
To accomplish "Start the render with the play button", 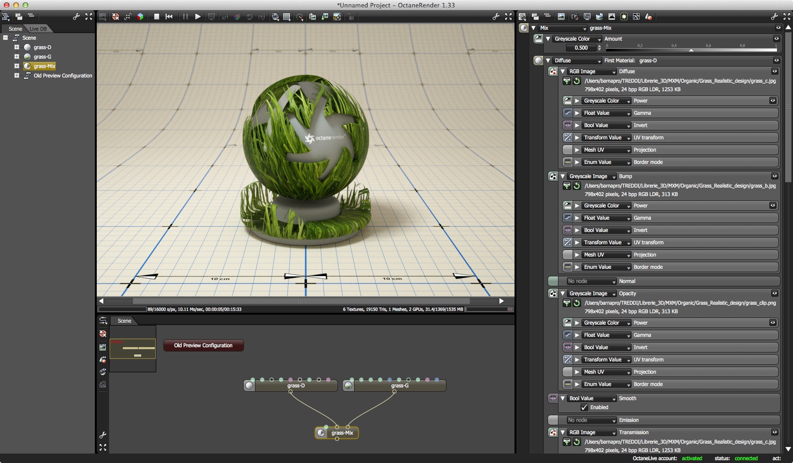I will [x=198, y=17].
